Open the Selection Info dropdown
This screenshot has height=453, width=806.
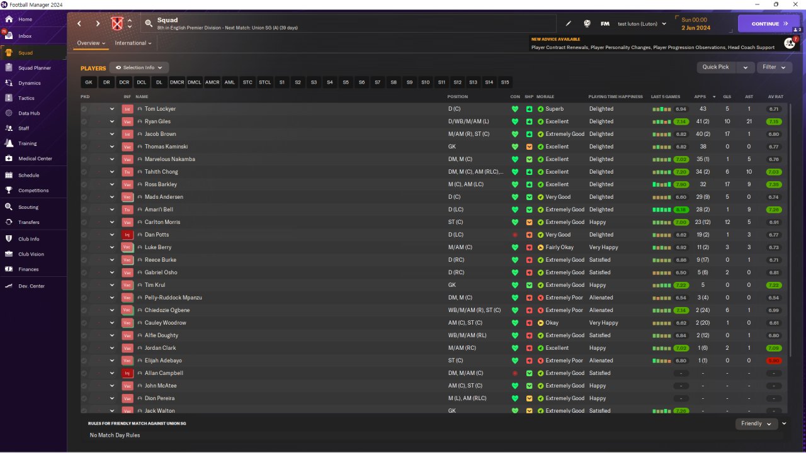pos(139,67)
